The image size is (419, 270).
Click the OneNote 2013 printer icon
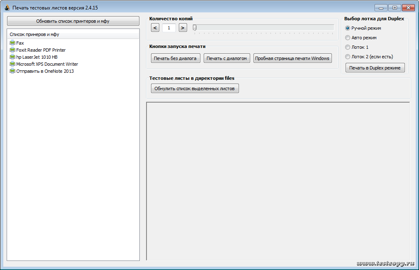12,71
